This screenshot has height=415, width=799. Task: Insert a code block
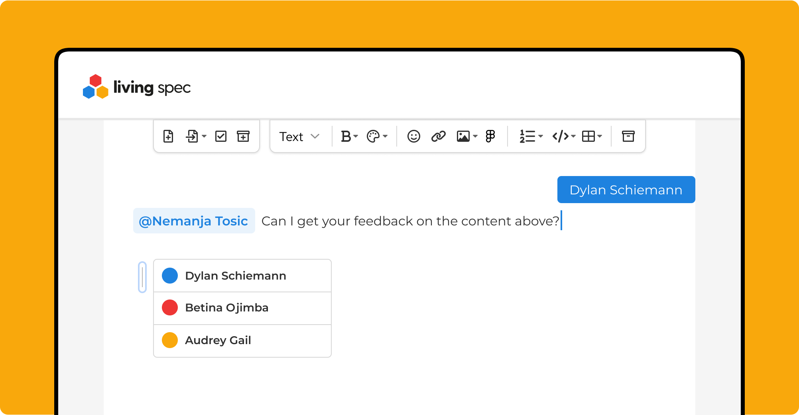point(564,136)
